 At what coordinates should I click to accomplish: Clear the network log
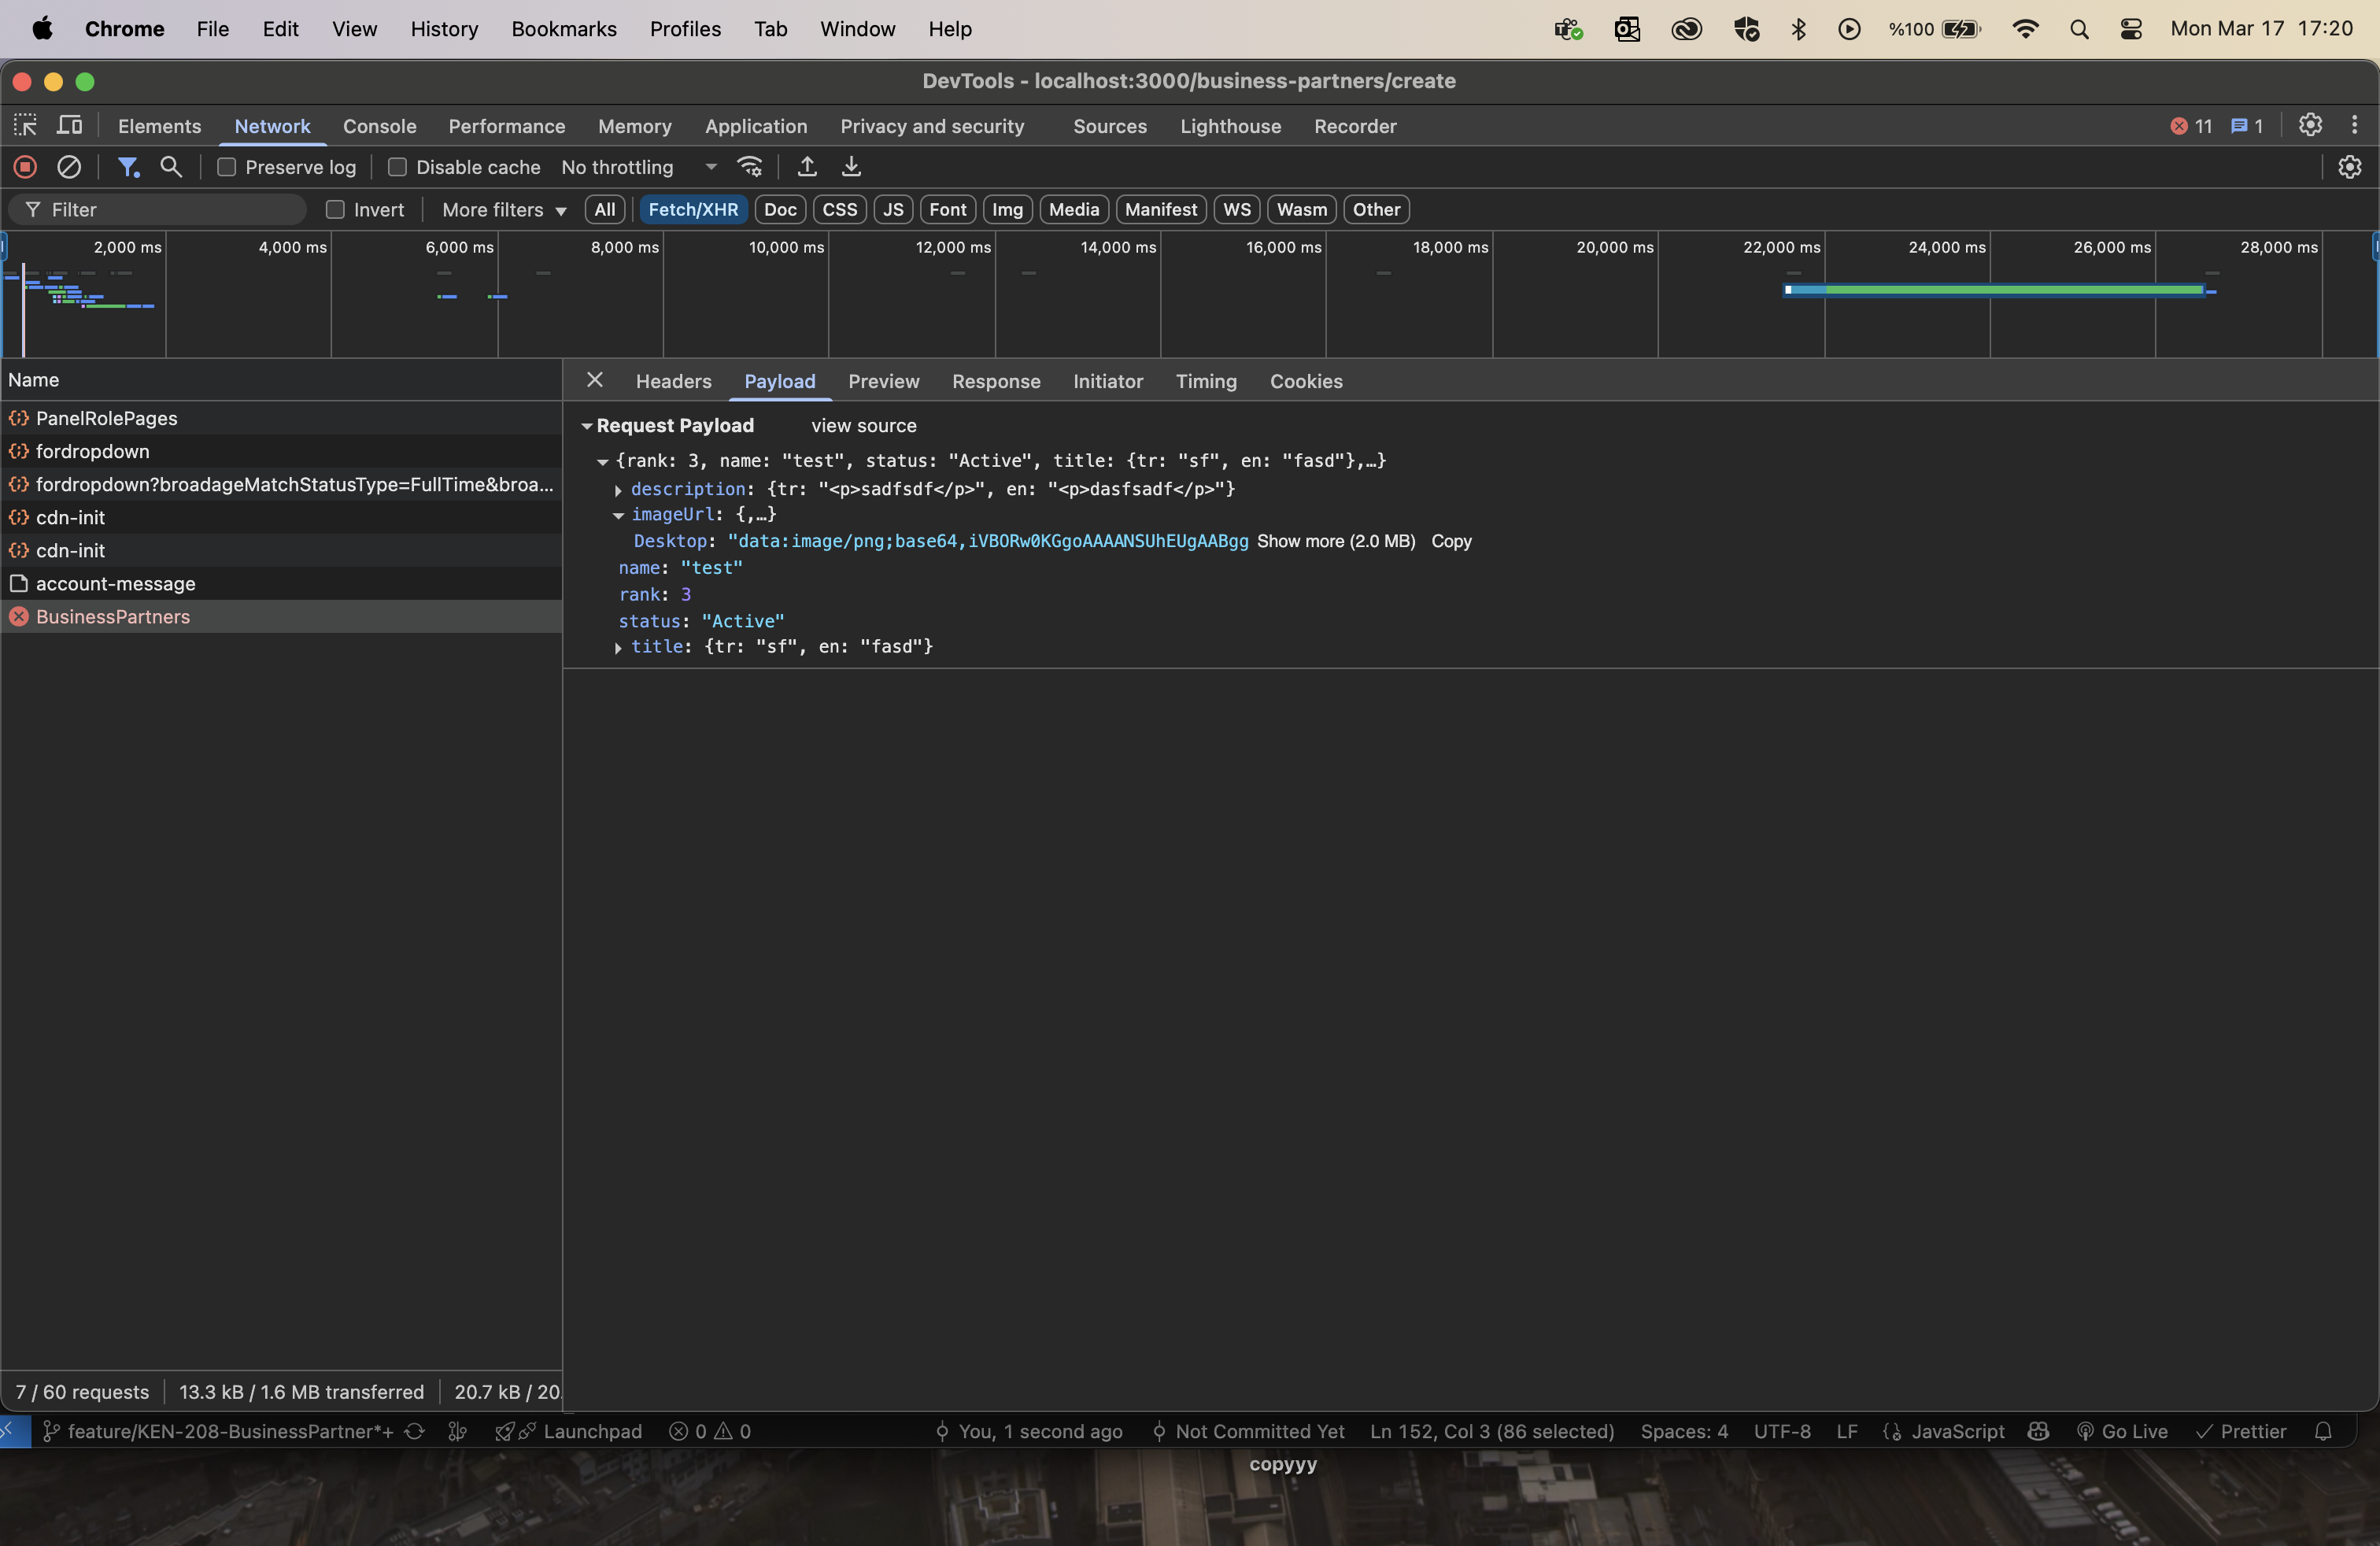click(69, 167)
